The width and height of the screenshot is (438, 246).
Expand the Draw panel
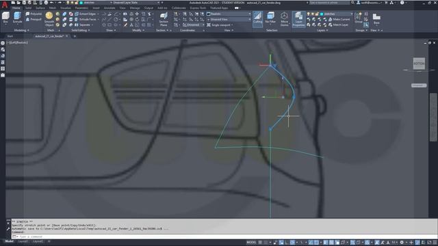pos(111,30)
